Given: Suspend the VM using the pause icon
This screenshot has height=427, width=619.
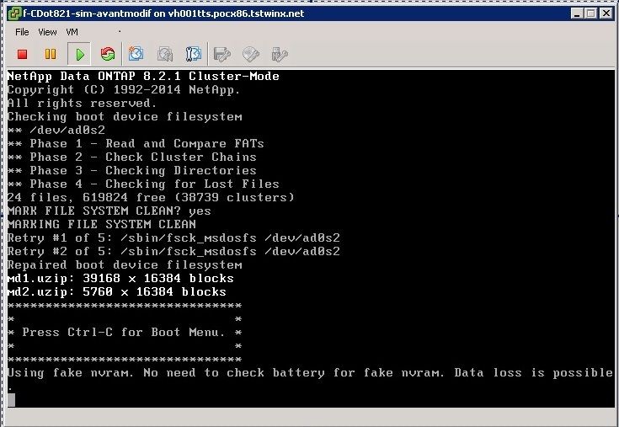Looking at the screenshot, I should click(51, 54).
